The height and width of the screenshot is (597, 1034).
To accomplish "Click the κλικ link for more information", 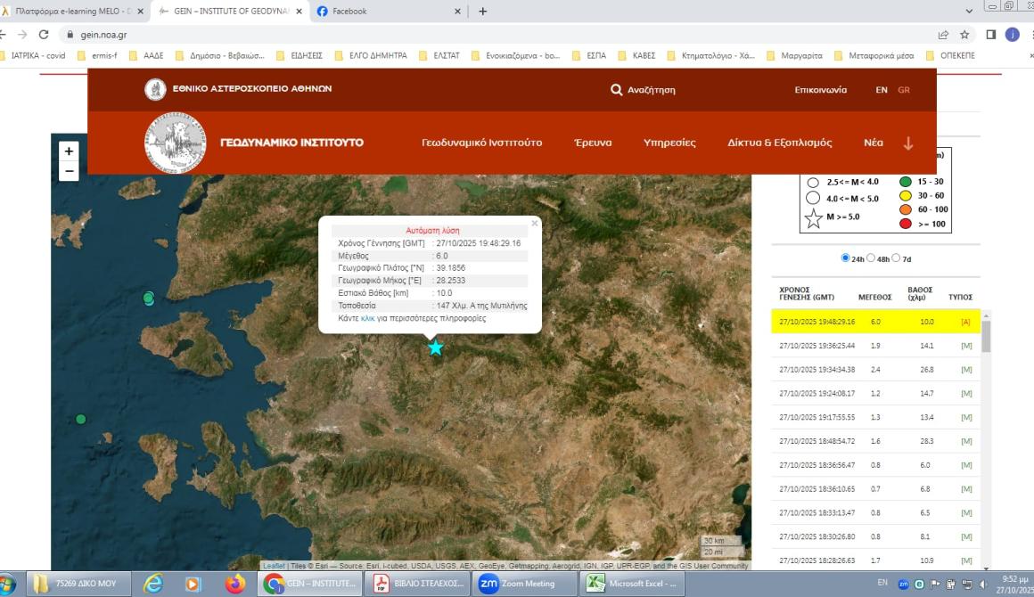I will pos(367,318).
